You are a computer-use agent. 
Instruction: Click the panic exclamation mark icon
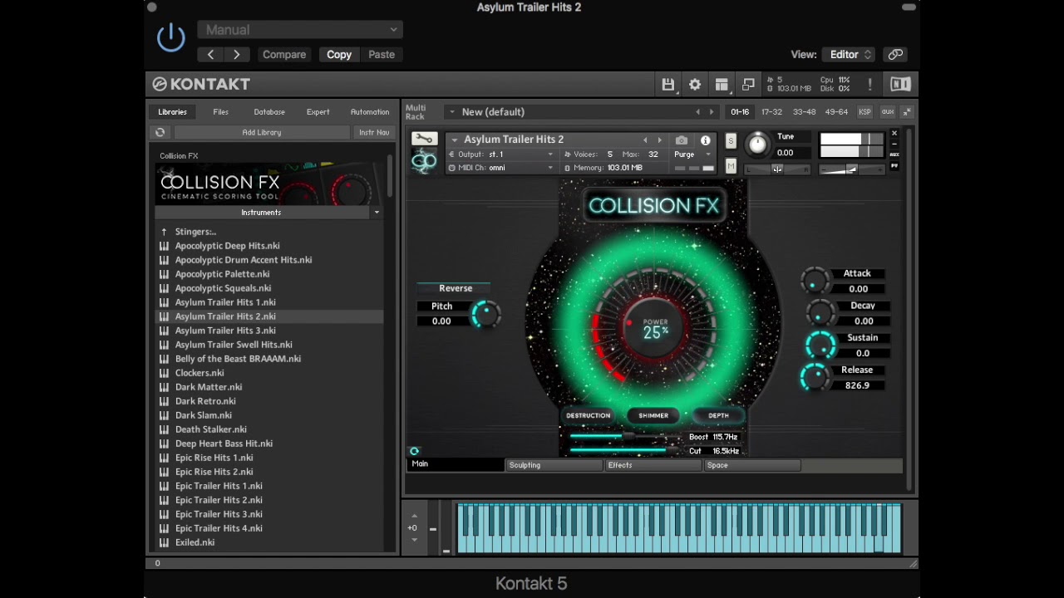[869, 85]
